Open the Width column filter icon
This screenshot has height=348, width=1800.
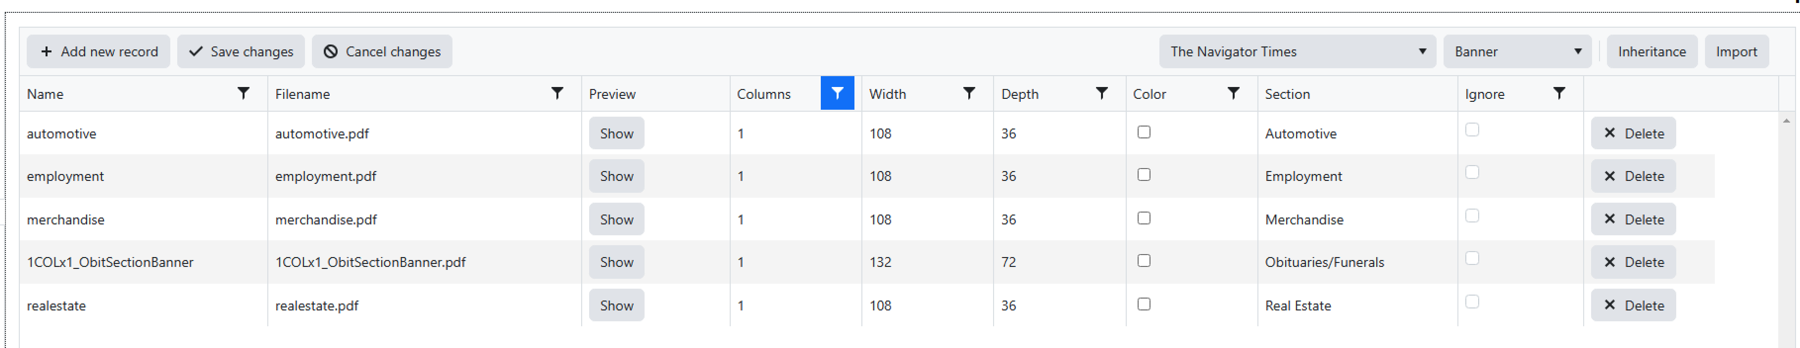point(968,93)
